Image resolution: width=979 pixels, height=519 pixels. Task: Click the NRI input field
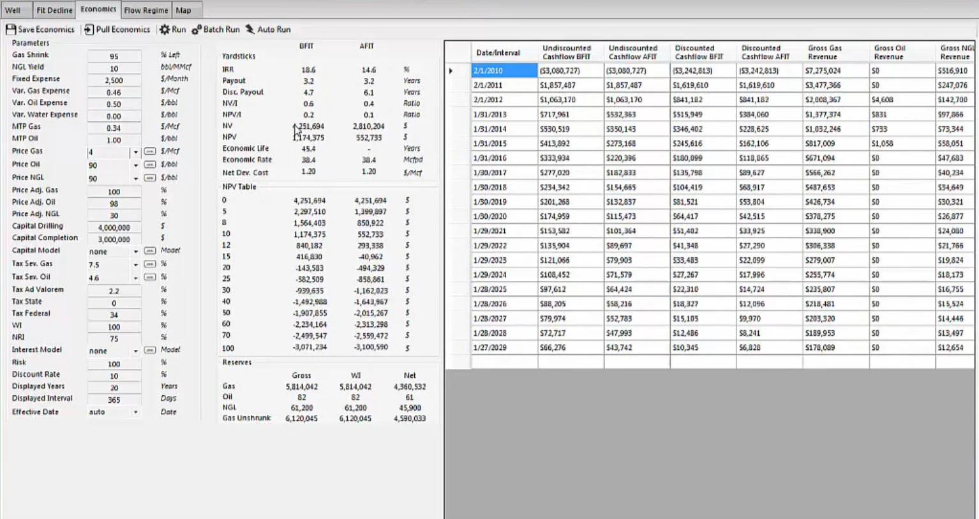[114, 339]
